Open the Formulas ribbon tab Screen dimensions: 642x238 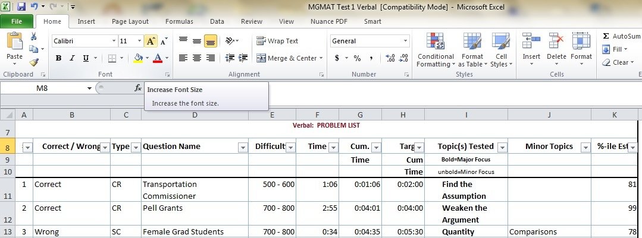[x=178, y=21]
